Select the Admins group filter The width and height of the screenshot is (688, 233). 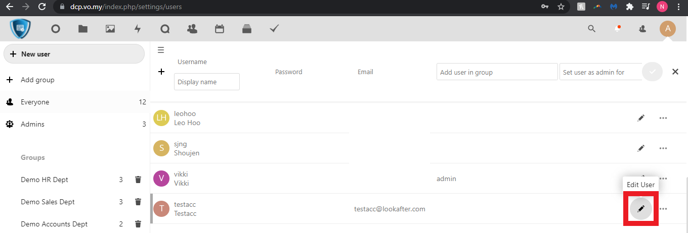32,124
